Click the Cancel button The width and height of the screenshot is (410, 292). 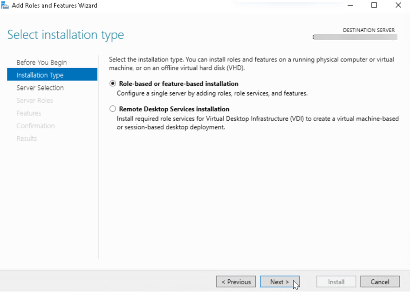[x=380, y=281]
